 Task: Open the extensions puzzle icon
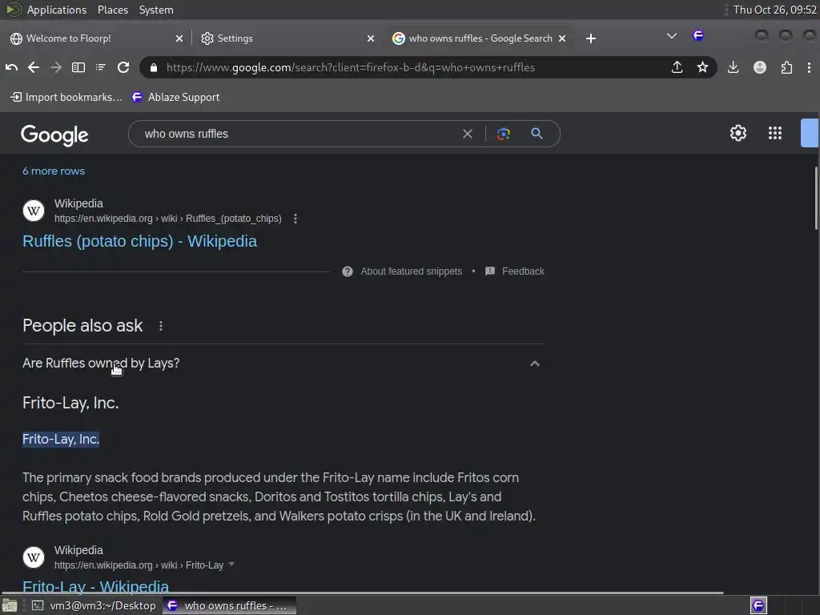click(786, 67)
